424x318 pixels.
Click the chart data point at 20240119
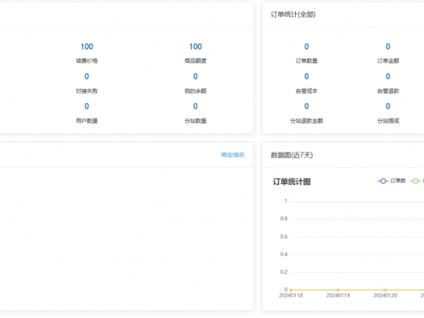(338, 290)
